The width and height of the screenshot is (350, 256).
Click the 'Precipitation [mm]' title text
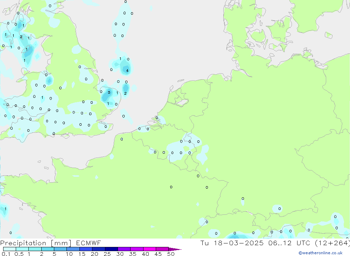click(36, 243)
